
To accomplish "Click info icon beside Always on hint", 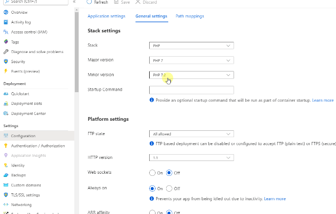I will [x=152, y=199].
